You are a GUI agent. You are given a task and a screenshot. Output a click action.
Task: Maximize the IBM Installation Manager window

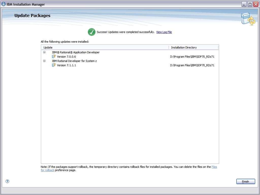tap(250, 4)
